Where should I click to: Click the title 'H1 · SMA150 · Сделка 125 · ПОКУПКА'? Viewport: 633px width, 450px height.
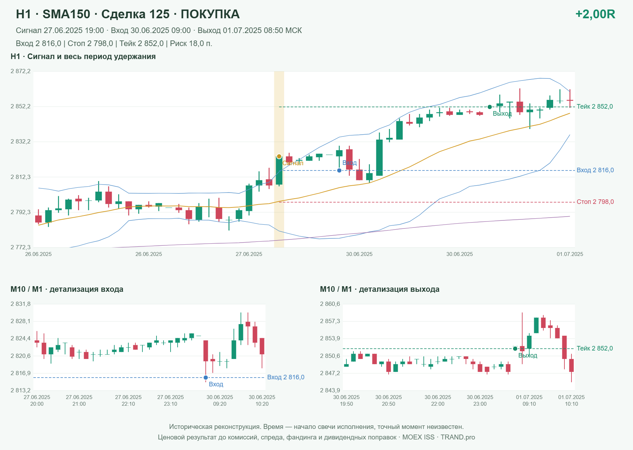(x=128, y=14)
